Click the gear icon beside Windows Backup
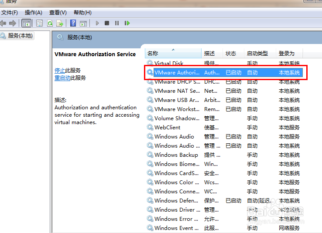Screen dimensions: 322x233 (x=150, y=155)
